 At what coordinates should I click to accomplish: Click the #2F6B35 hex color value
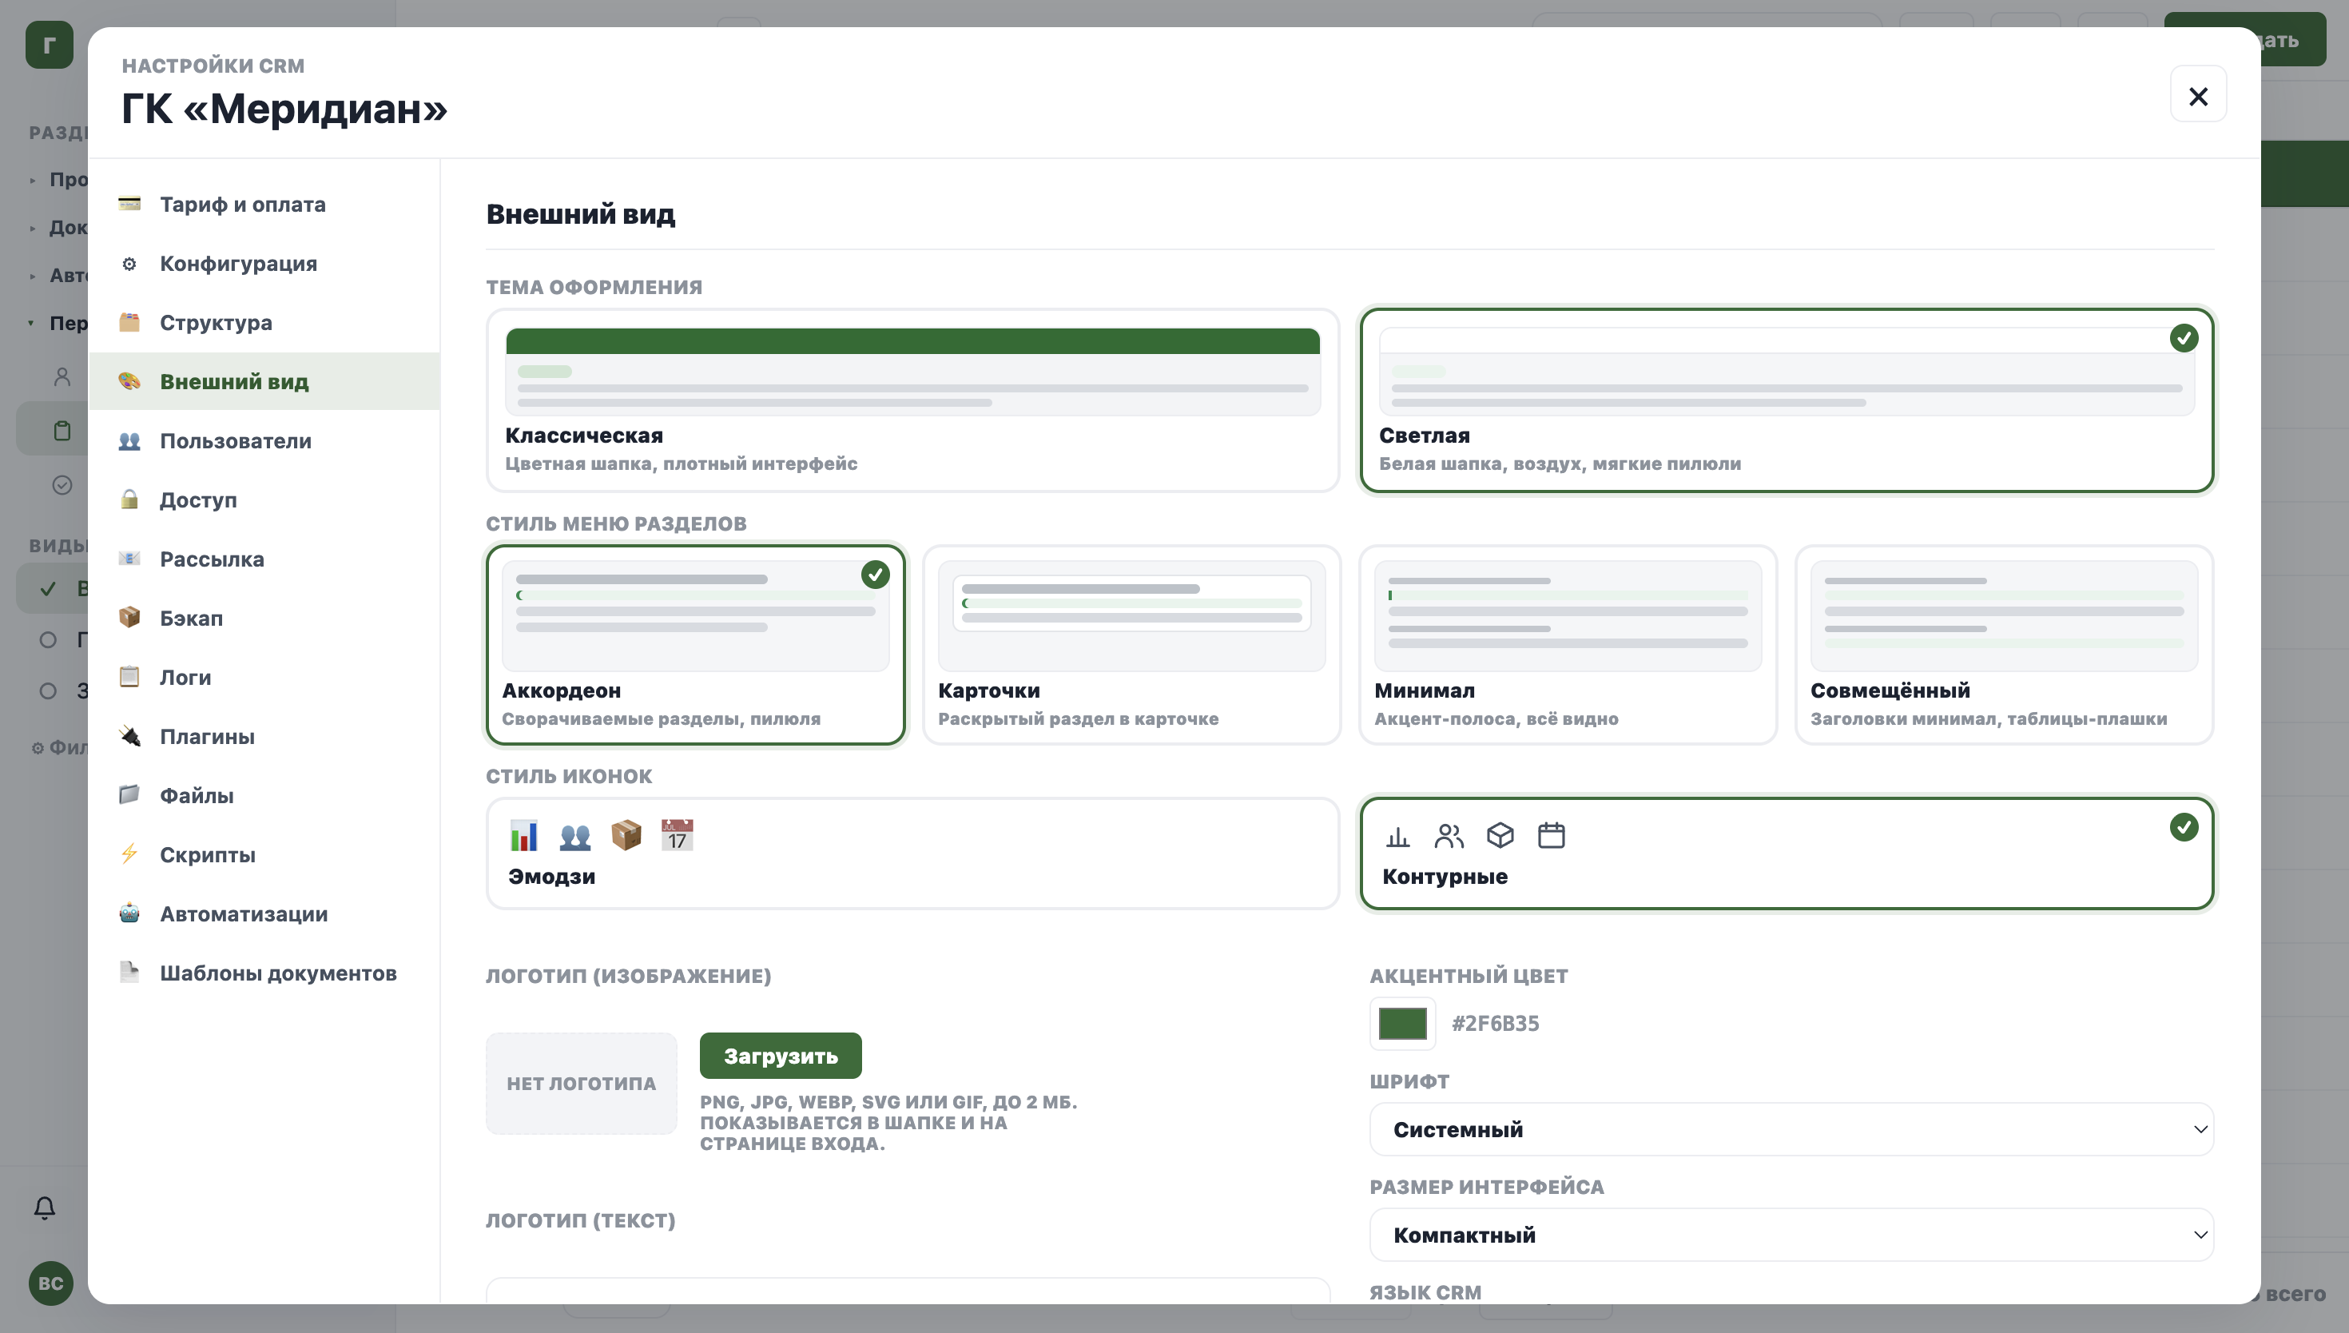point(1495,1023)
